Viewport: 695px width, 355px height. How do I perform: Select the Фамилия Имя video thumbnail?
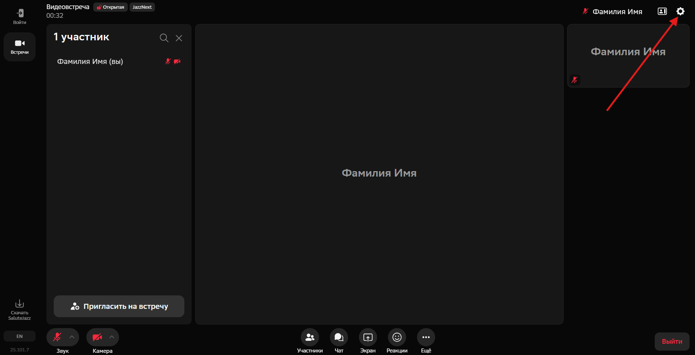pyautogui.click(x=628, y=56)
